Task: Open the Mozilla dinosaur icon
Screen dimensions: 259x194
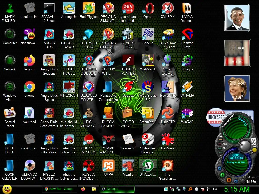Action: click(128, 168)
